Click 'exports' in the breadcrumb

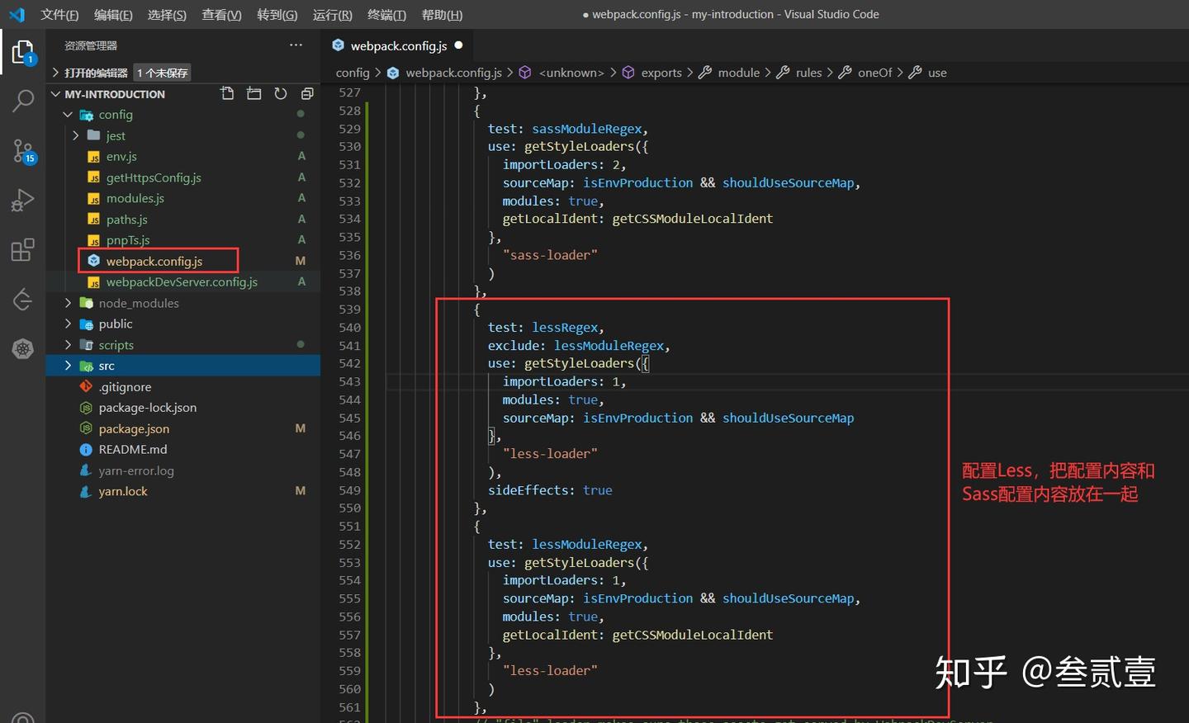[x=661, y=73]
